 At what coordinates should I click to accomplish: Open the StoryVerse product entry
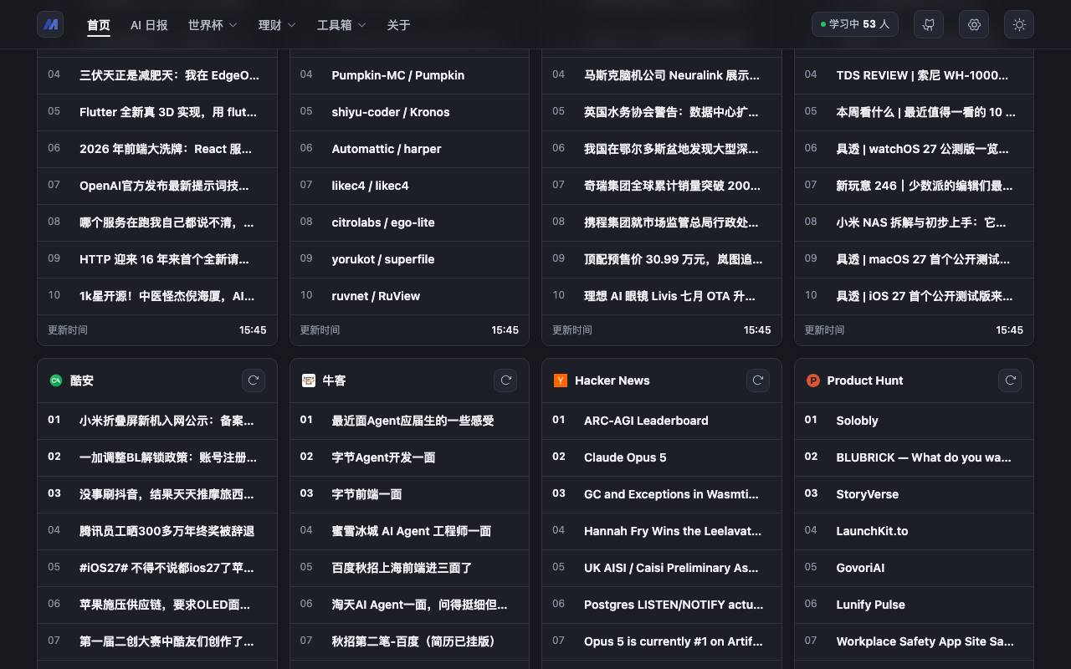[x=914, y=494]
